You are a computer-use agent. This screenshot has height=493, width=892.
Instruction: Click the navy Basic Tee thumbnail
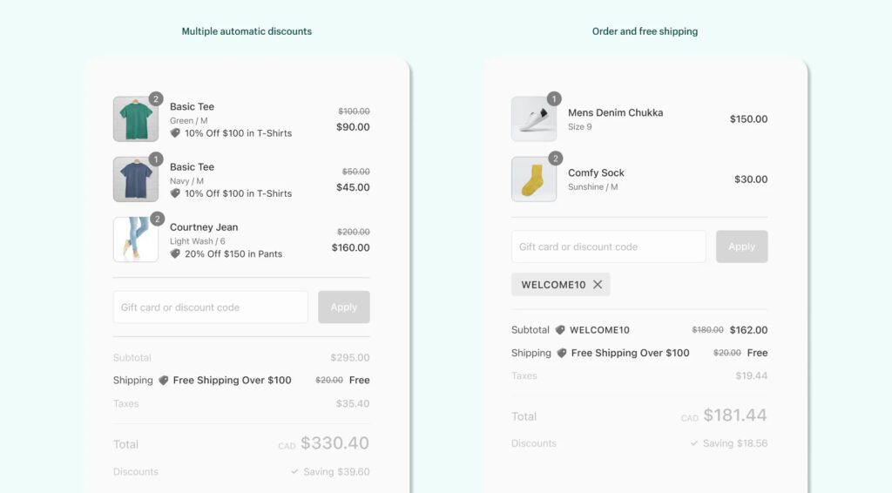point(136,179)
